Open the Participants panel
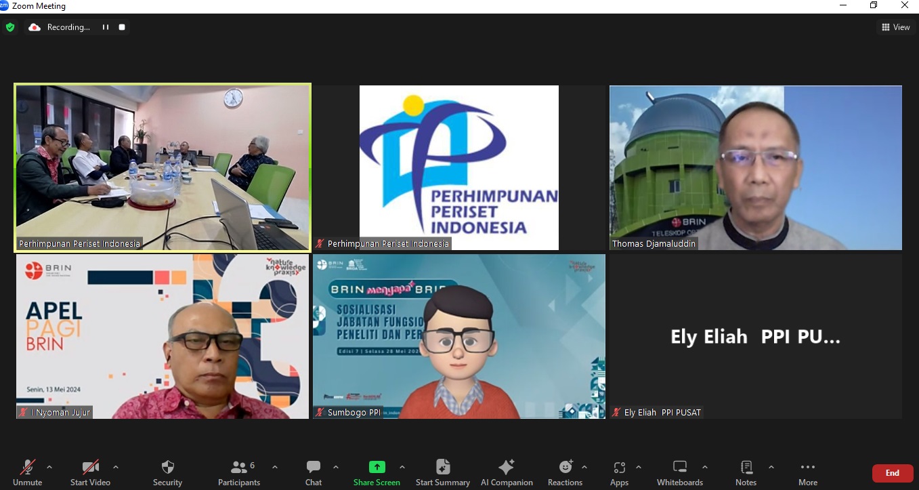 (239, 472)
